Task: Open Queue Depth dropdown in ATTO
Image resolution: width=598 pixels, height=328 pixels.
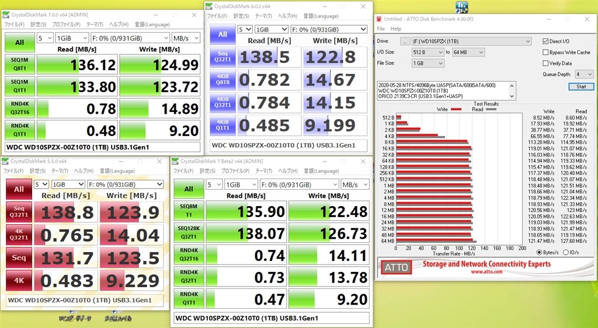Action: tap(584, 74)
